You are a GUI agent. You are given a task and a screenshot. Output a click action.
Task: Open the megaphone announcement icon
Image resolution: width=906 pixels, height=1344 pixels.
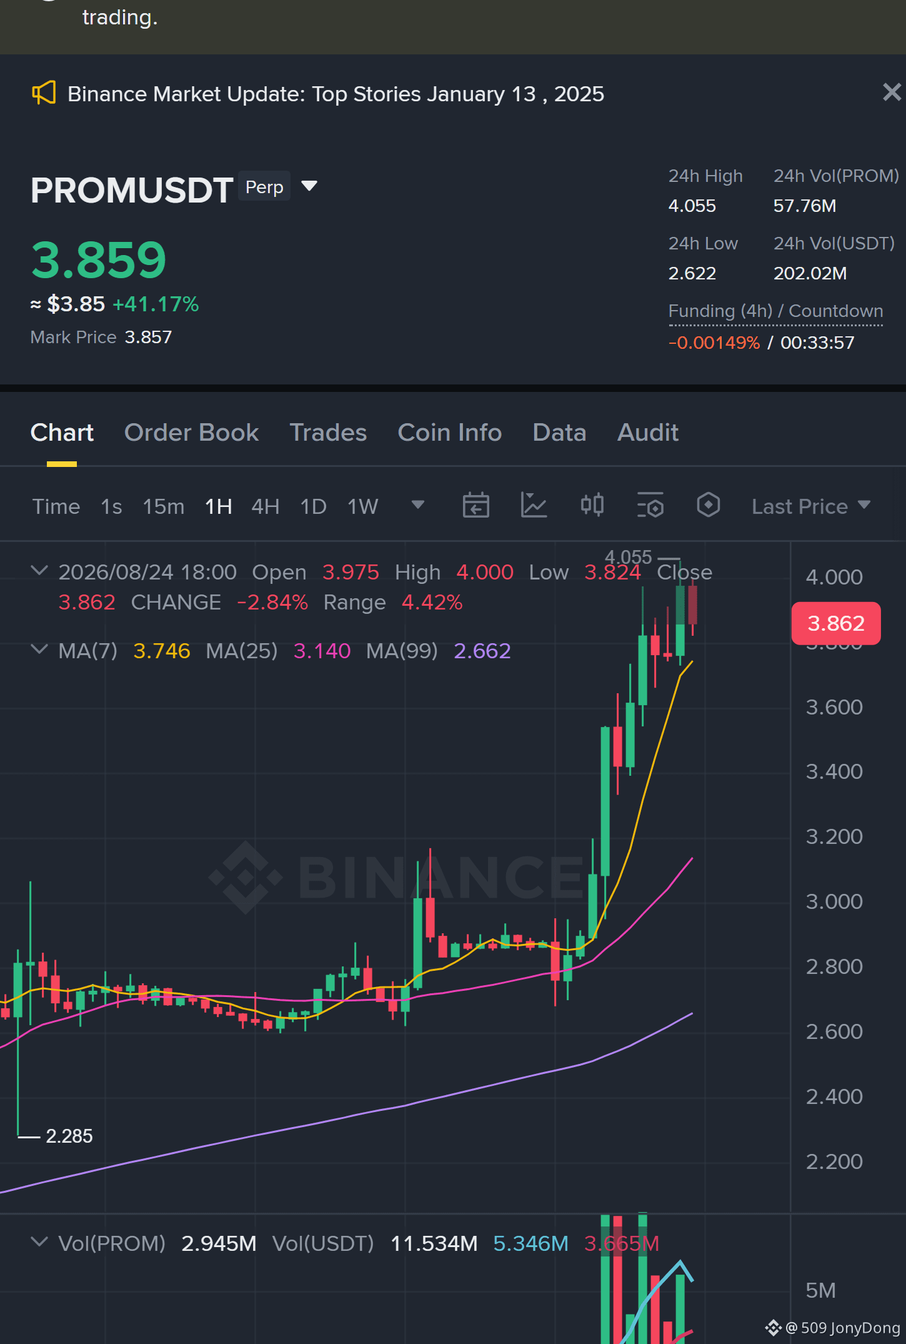click(44, 93)
